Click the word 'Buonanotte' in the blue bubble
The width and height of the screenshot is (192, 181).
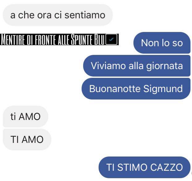click(x=115, y=89)
